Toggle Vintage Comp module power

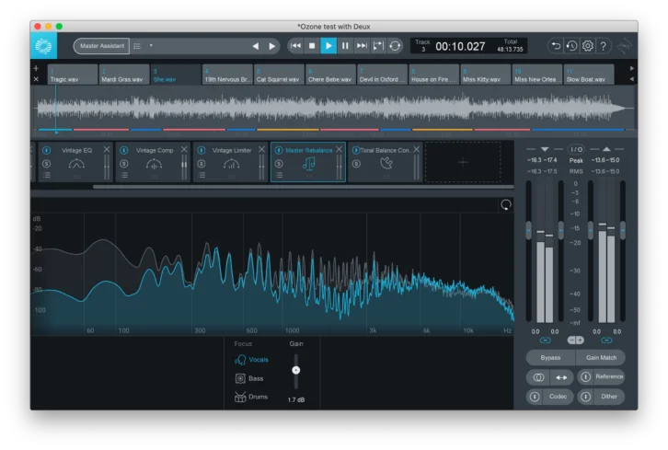(124, 150)
